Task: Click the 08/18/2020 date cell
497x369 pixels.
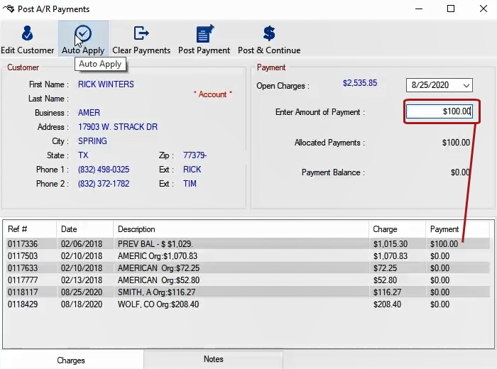Action: coord(82,304)
